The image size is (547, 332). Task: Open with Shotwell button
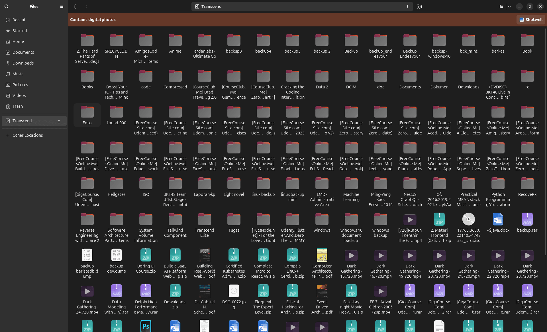531,20
